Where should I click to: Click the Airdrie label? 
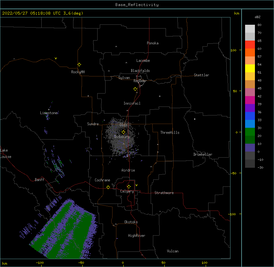pyautogui.click(x=128, y=170)
